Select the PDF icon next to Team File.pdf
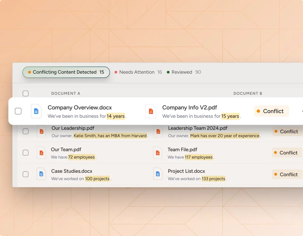This screenshot has height=236, width=303. coord(158,153)
